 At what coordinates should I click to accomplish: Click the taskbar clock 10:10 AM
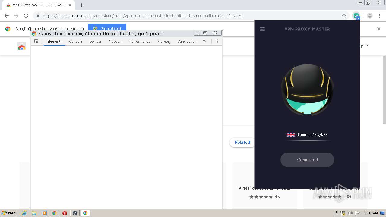pyautogui.click(x=371, y=213)
